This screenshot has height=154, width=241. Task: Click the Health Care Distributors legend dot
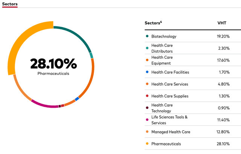pos(147,48)
